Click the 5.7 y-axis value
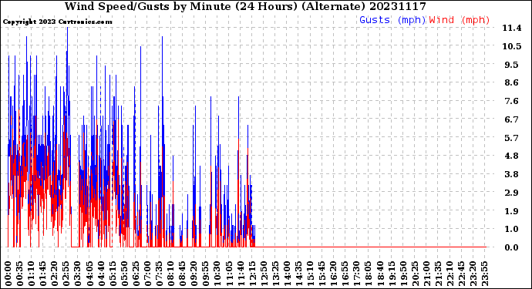Viewport: 532px width, 289px height. pyautogui.click(x=512, y=138)
